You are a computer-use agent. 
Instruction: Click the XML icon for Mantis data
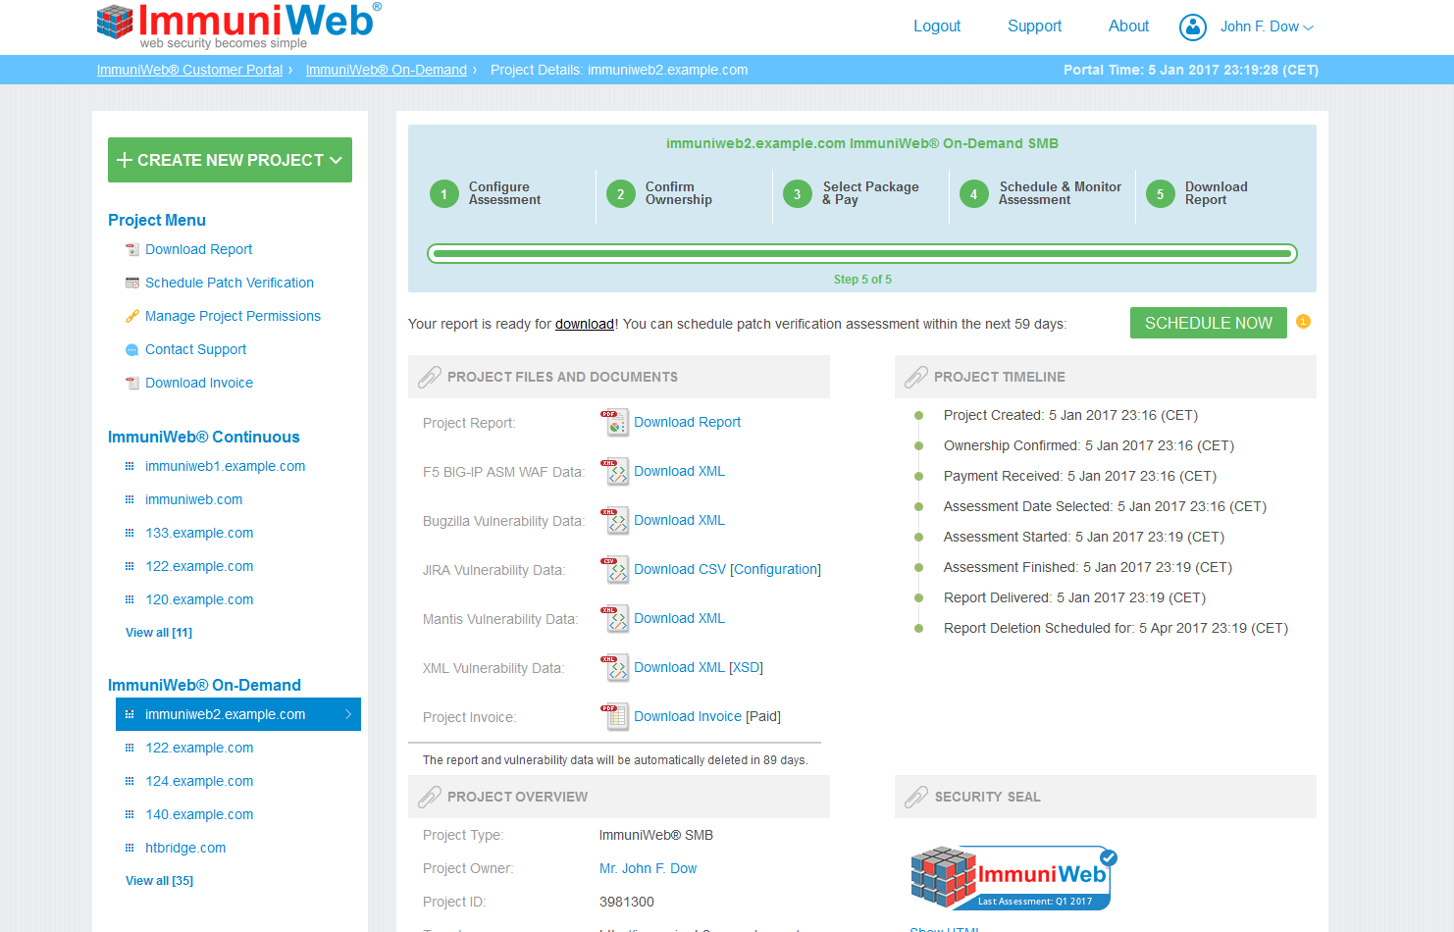[x=614, y=619]
